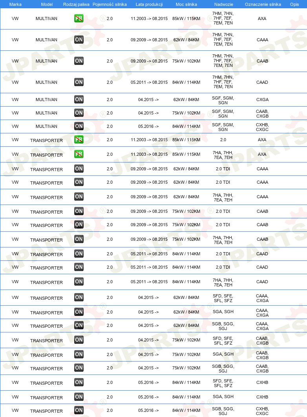Click body code '2.0' in Transporter AXA row
The image size is (307, 417).
[223, 140]
